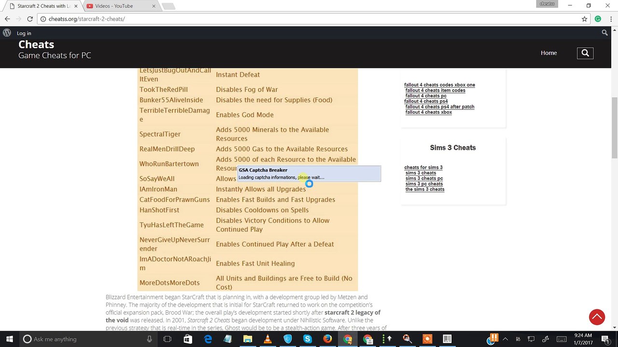The image size is (618, 347).
Task: Open Skype from taskbar
Action: click(x=308, y=339)
